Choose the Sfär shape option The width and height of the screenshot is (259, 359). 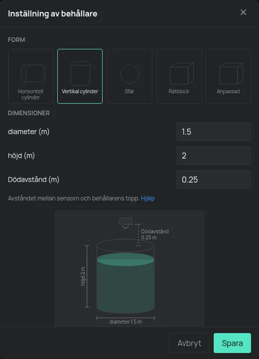[129, 76]
